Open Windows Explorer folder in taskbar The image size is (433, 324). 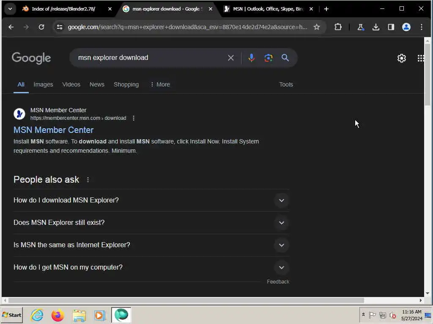coord(79,315)
